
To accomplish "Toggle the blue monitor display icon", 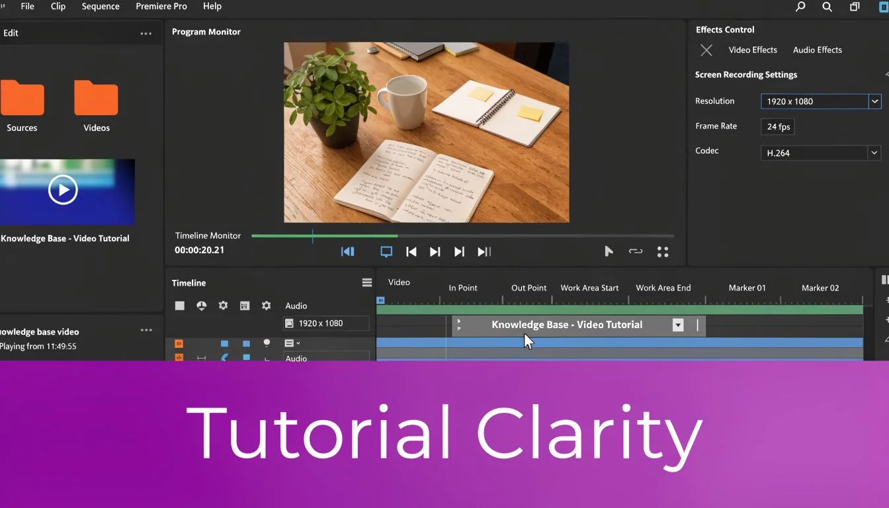I will [x=386, y=251].
